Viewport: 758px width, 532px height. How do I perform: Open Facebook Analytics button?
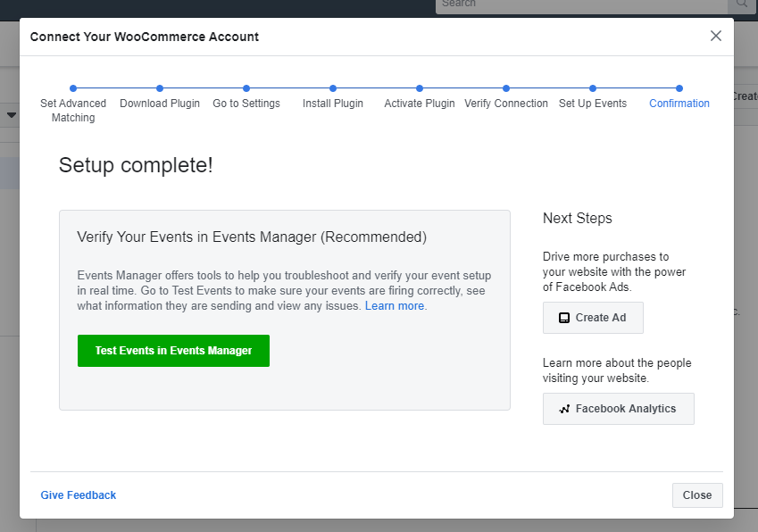pos(619,409)
